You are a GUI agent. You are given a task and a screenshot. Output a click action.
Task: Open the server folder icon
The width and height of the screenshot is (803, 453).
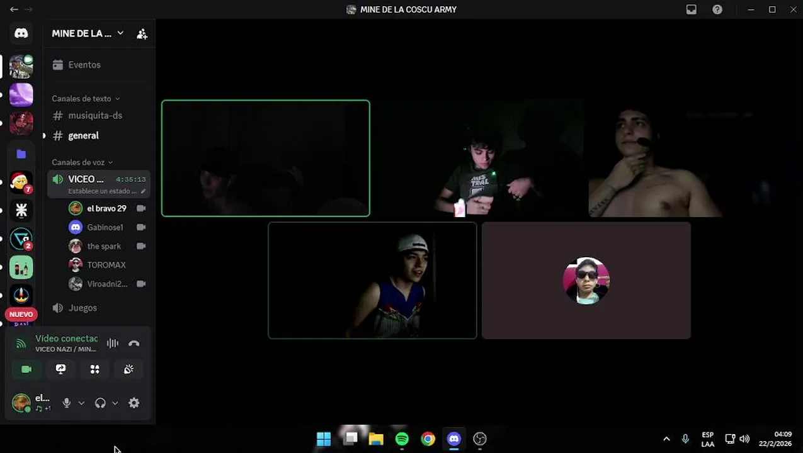(x=21, y=154)
